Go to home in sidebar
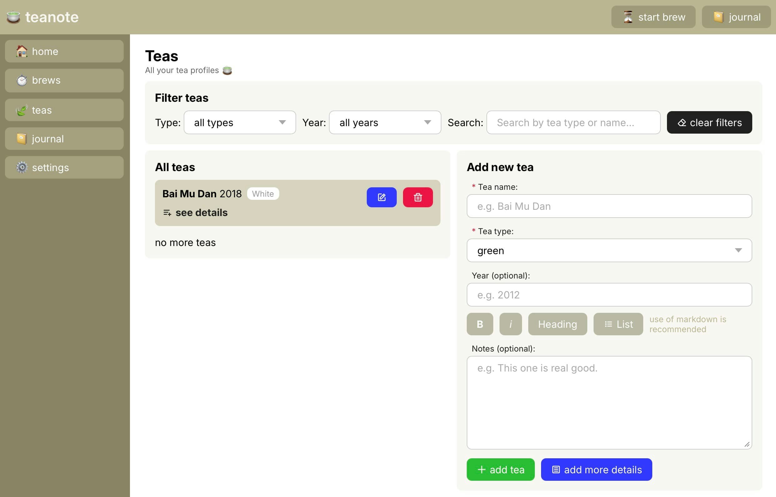This screenshot has width=776, height=497. pyautogui.click(x=64, y=51)
